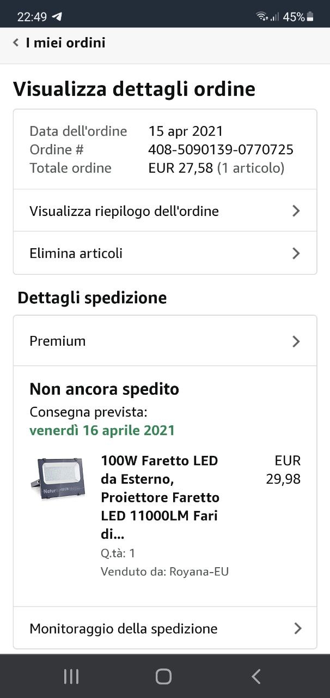
Task: Tap the battery indicator icon
Action: 310,17
